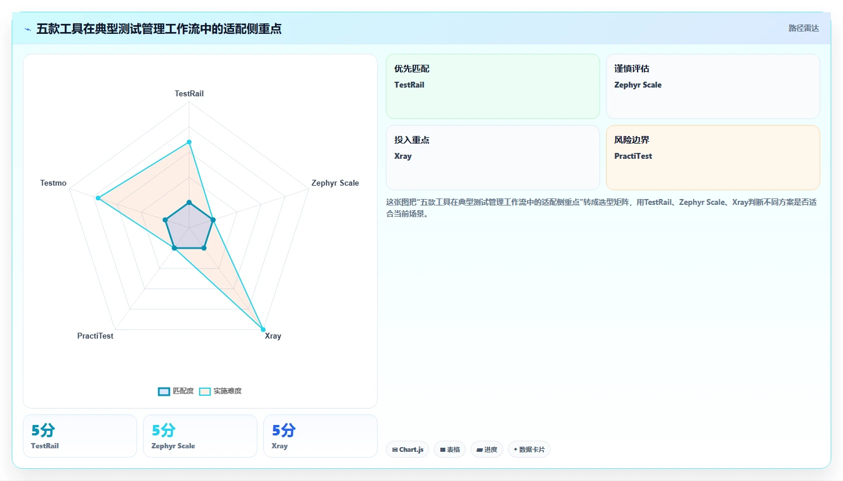843x481 pixels.
Task: Open the 风险边界 PractiTest card
Action: pos(713,158)
